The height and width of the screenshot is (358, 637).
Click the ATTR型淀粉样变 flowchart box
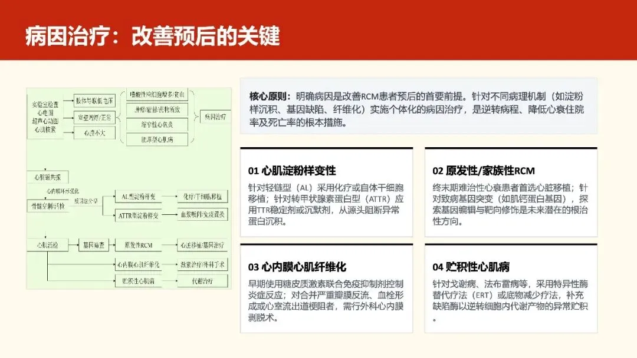tap(139, 216)
